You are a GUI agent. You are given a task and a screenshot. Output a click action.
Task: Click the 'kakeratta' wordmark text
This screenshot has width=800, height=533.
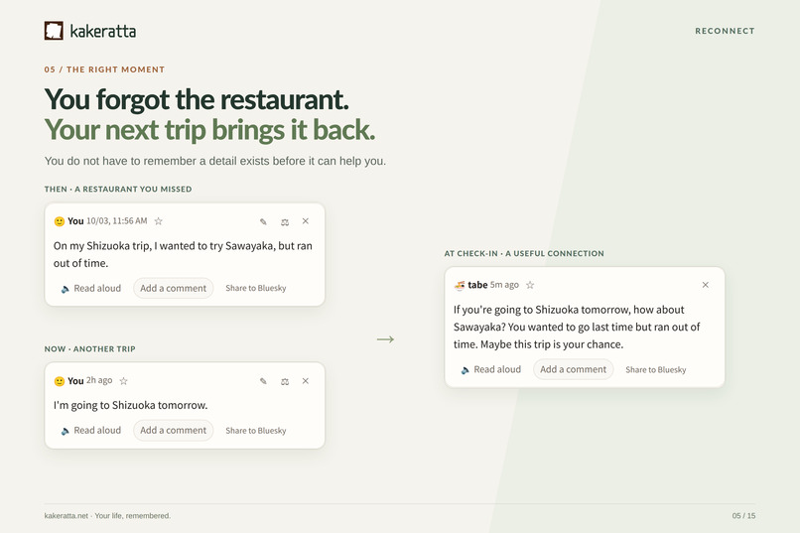click(103, 31)
